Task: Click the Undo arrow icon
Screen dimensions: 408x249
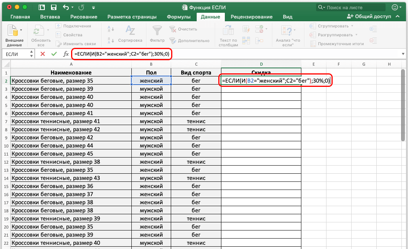Action: click(x=66, y=7)
